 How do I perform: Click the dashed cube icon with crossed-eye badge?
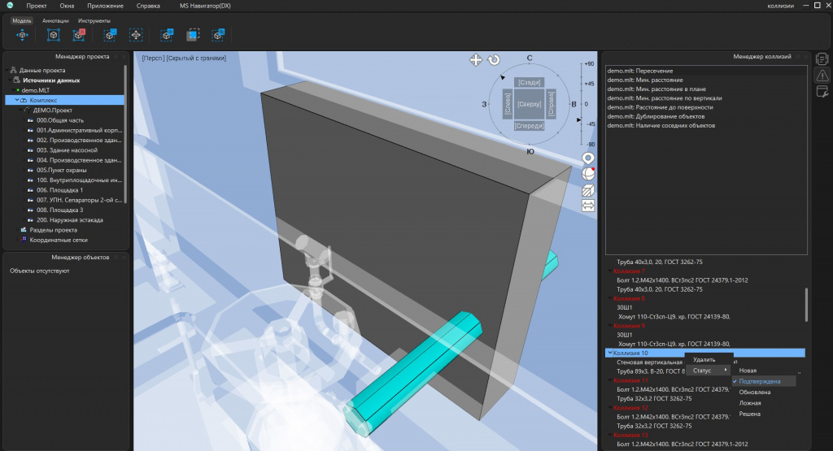218,35
